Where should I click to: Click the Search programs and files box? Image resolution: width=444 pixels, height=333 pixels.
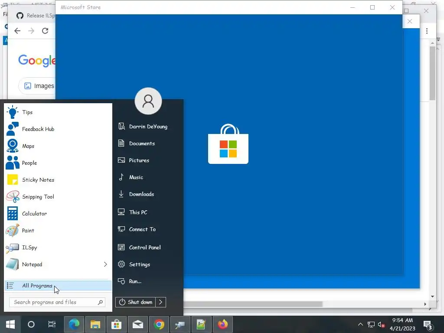(57, 302)
